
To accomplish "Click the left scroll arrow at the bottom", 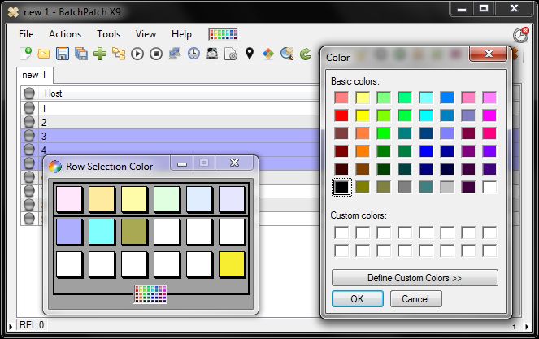I will pos(11,327).
